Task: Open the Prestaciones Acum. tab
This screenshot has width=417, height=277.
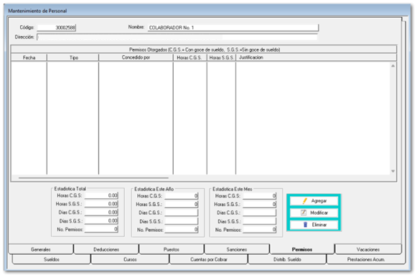Action: click(366, 260)
